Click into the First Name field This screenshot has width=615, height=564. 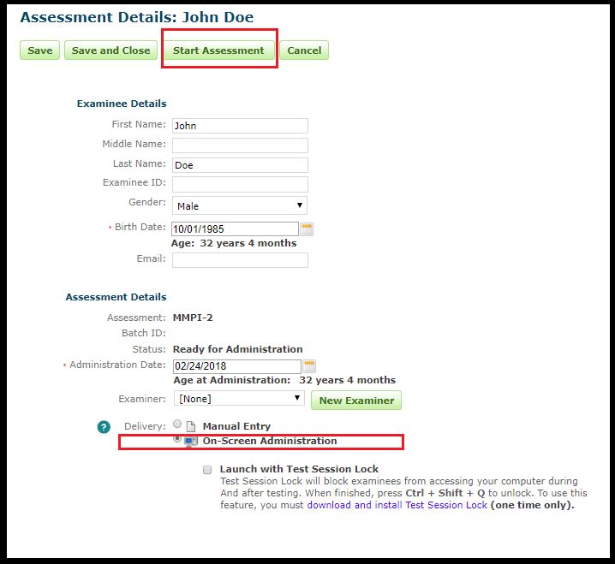click(239, 126)
